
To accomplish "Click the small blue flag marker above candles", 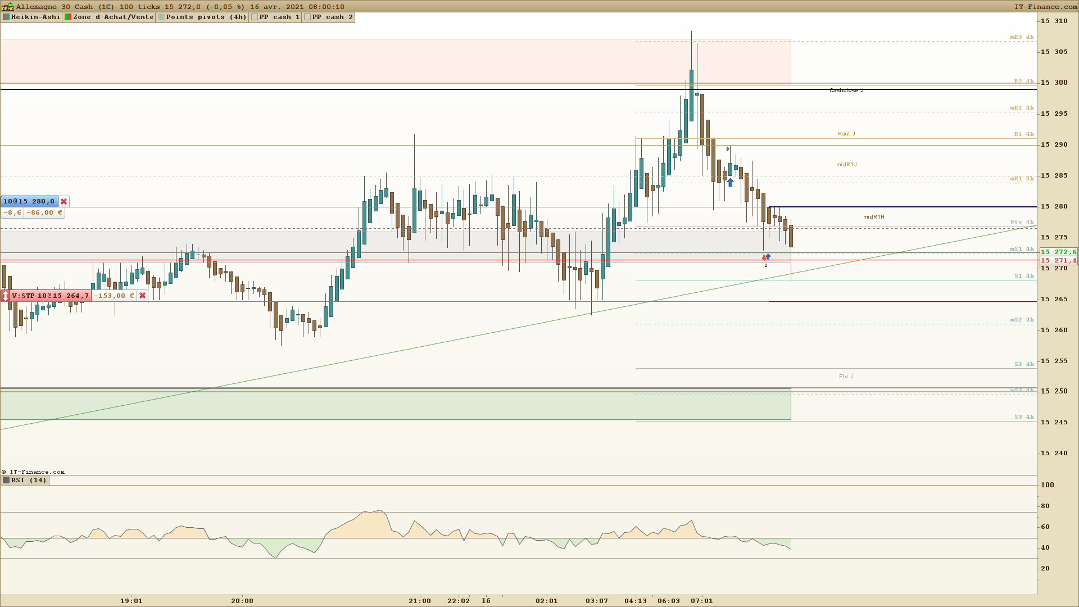I will (x=728, y=148).
